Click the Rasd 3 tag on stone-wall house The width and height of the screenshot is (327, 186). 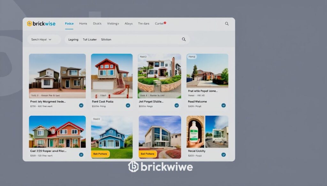[142, 57]
